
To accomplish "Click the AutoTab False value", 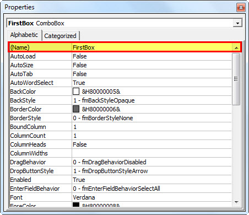I will point(80,74).
